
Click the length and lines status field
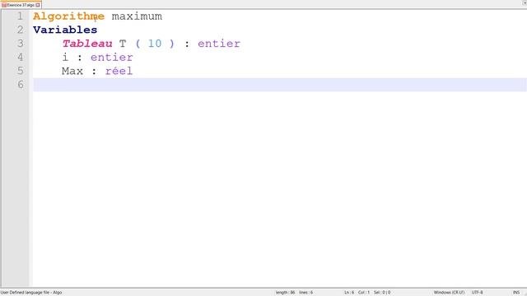(x=294, y=293)
